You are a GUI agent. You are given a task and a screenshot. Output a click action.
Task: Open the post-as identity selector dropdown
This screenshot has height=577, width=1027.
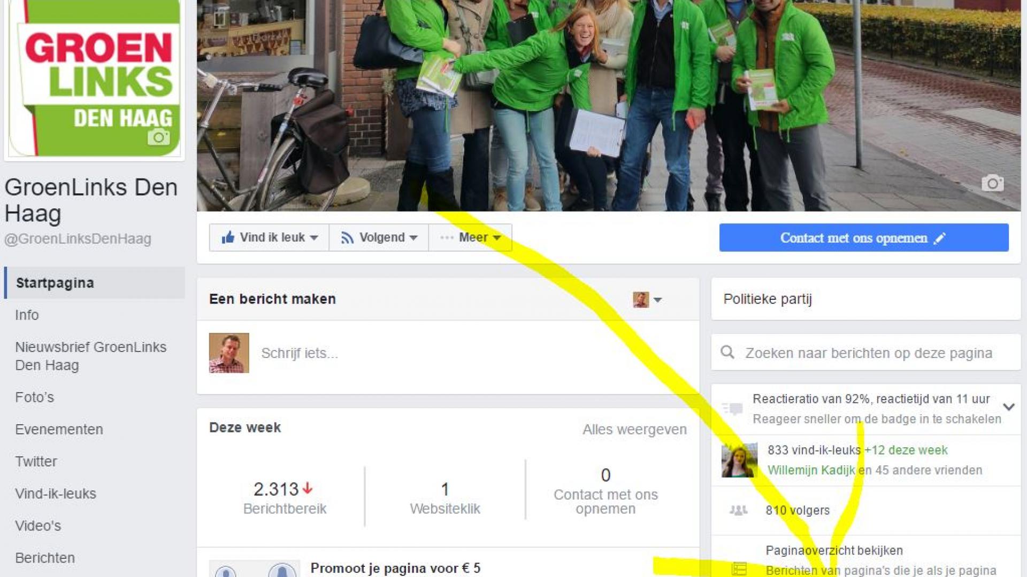pos(647,300)
